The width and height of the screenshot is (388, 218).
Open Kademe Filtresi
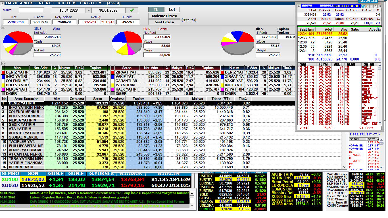pos(164,16)
